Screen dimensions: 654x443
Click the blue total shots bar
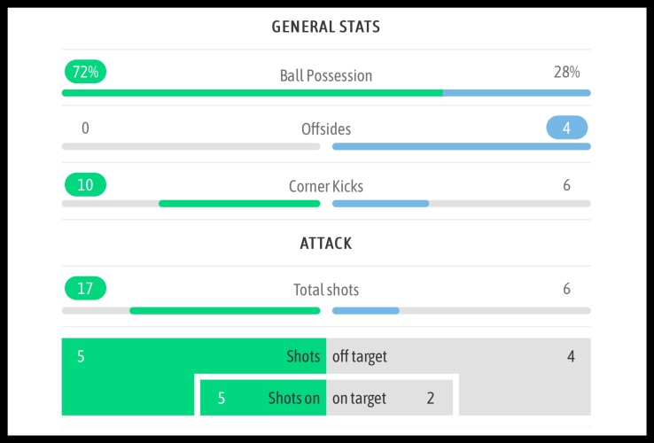coord(365,310)
